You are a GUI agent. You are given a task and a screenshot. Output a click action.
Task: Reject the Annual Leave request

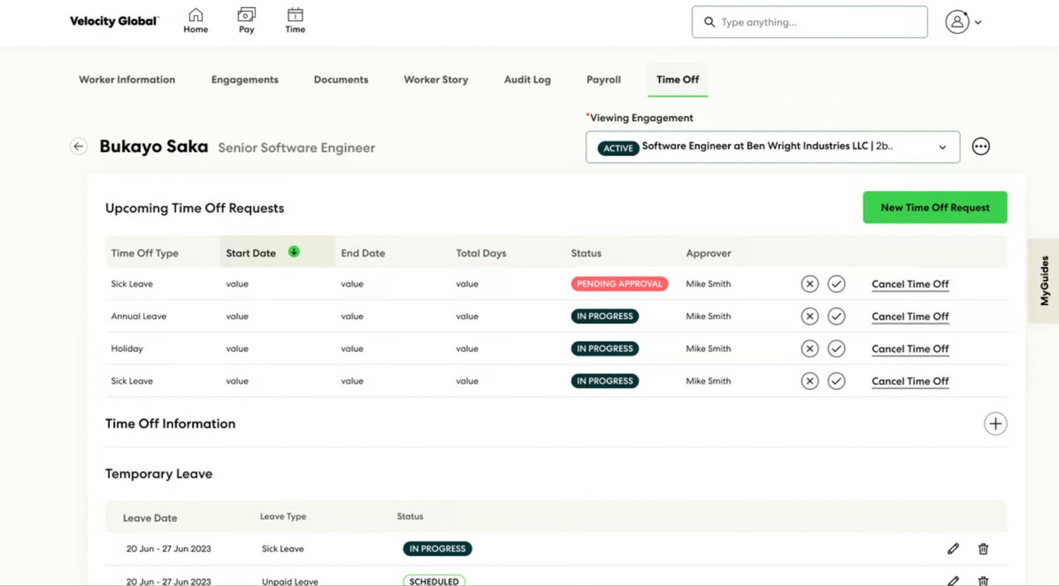tap(809, 316)
